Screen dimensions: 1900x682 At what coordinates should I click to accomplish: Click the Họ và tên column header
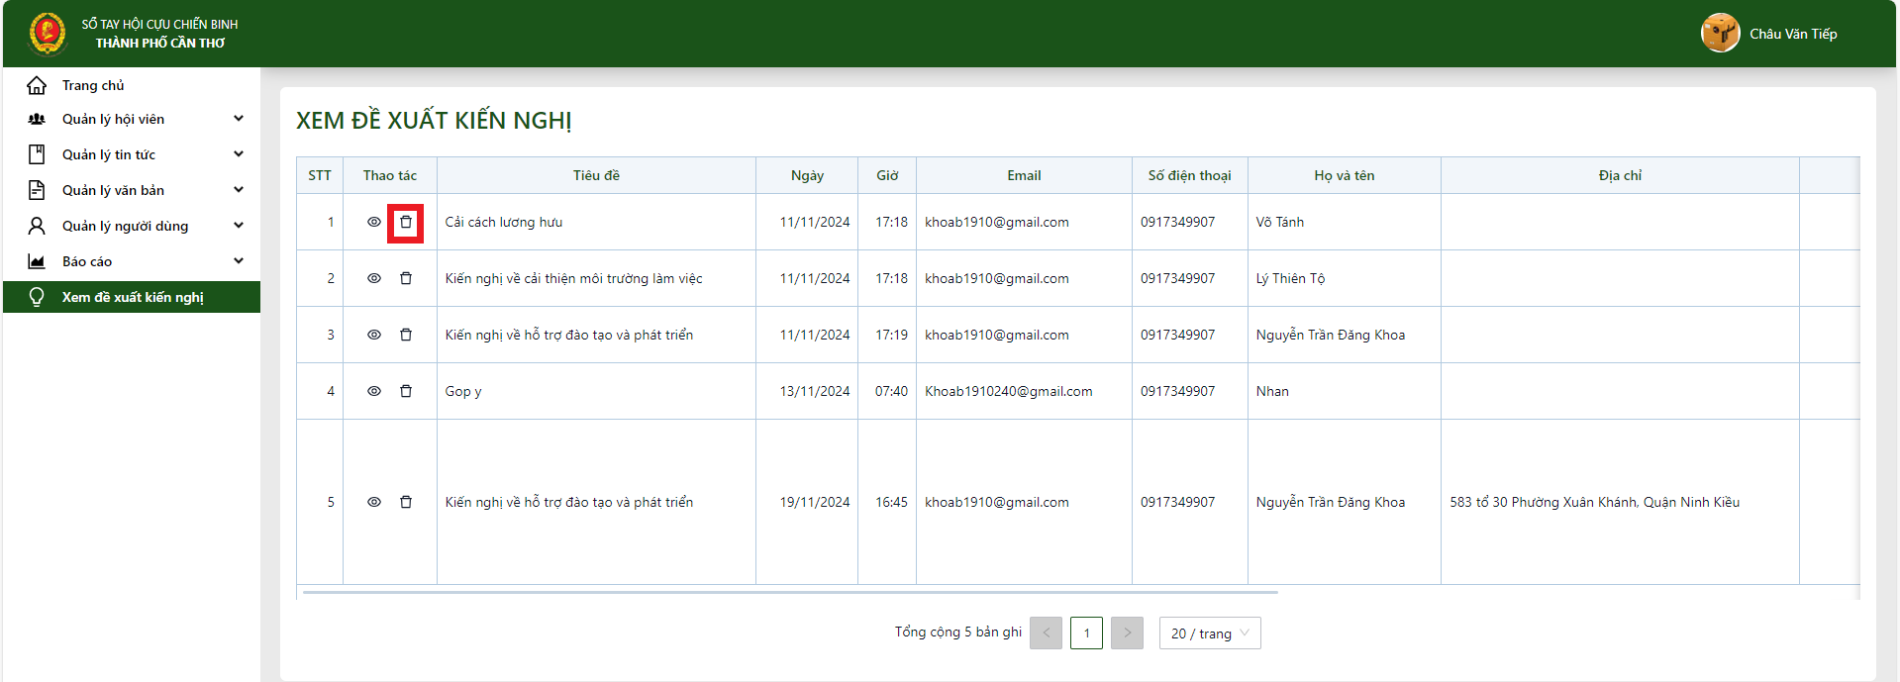(1345, 175)
